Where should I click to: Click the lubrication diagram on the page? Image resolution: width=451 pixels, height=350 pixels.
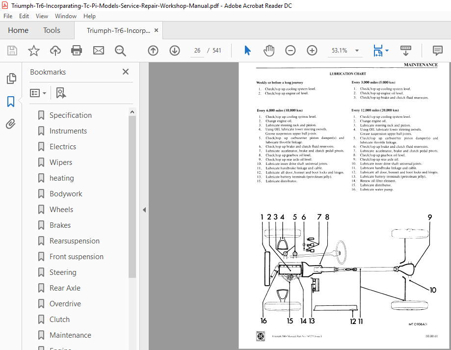tap(348, 269)
